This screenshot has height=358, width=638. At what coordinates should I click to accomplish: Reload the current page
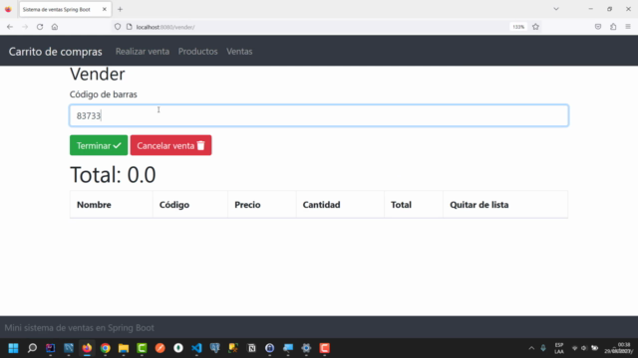coord(40,27)
